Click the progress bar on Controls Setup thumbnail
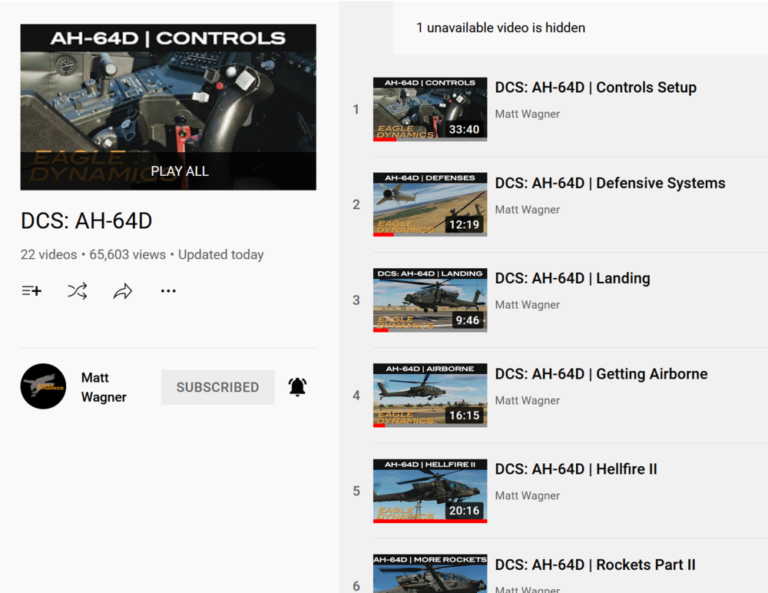 pos(430,140)
